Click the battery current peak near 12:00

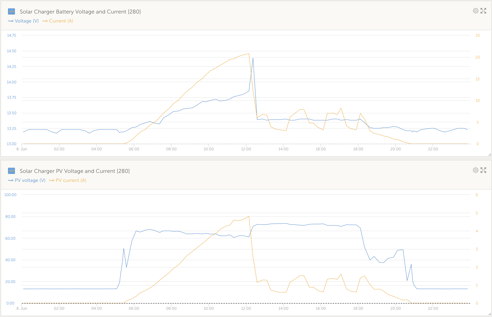(249, 54)
